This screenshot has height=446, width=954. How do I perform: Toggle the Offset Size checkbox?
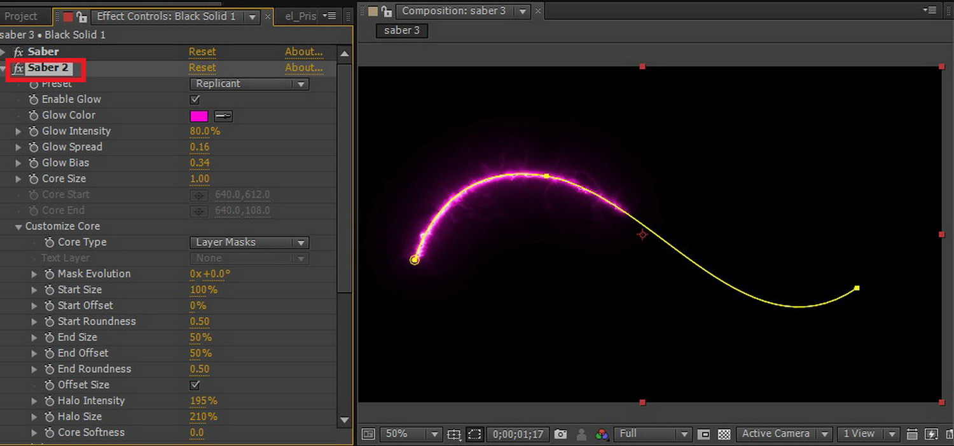(195, 386)
